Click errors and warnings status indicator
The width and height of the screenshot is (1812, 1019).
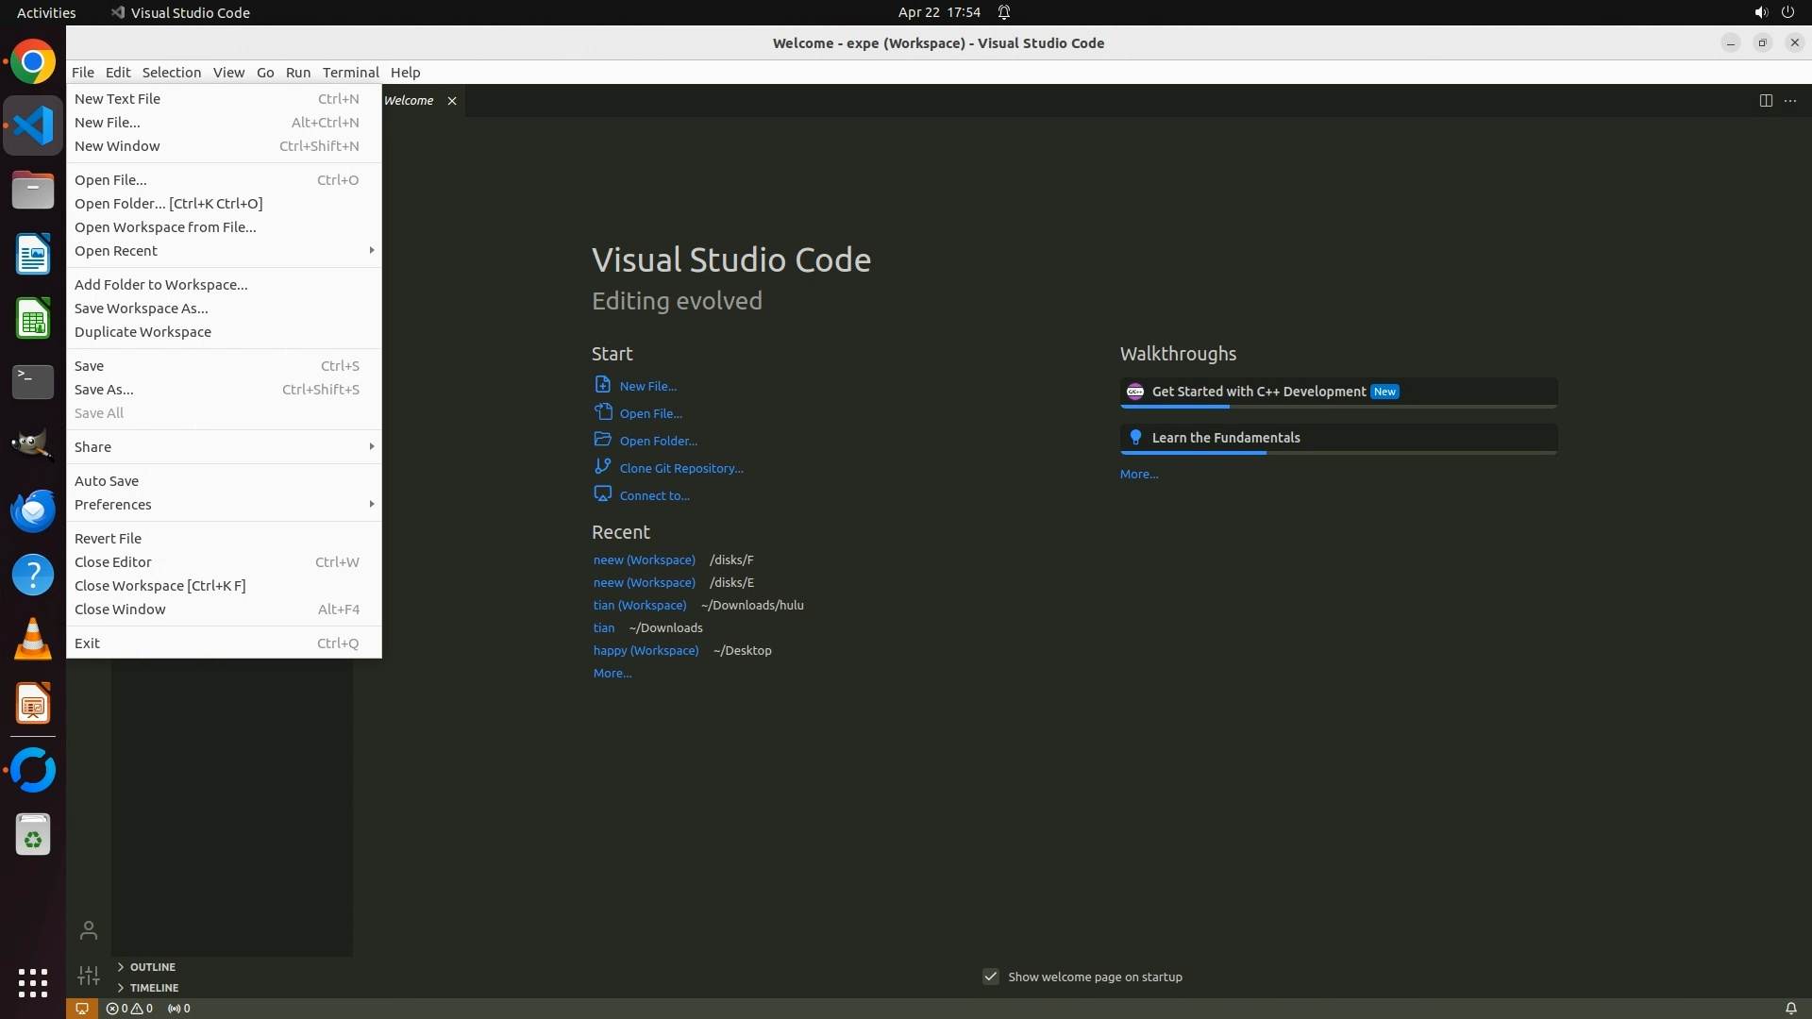pos(129,1008)
